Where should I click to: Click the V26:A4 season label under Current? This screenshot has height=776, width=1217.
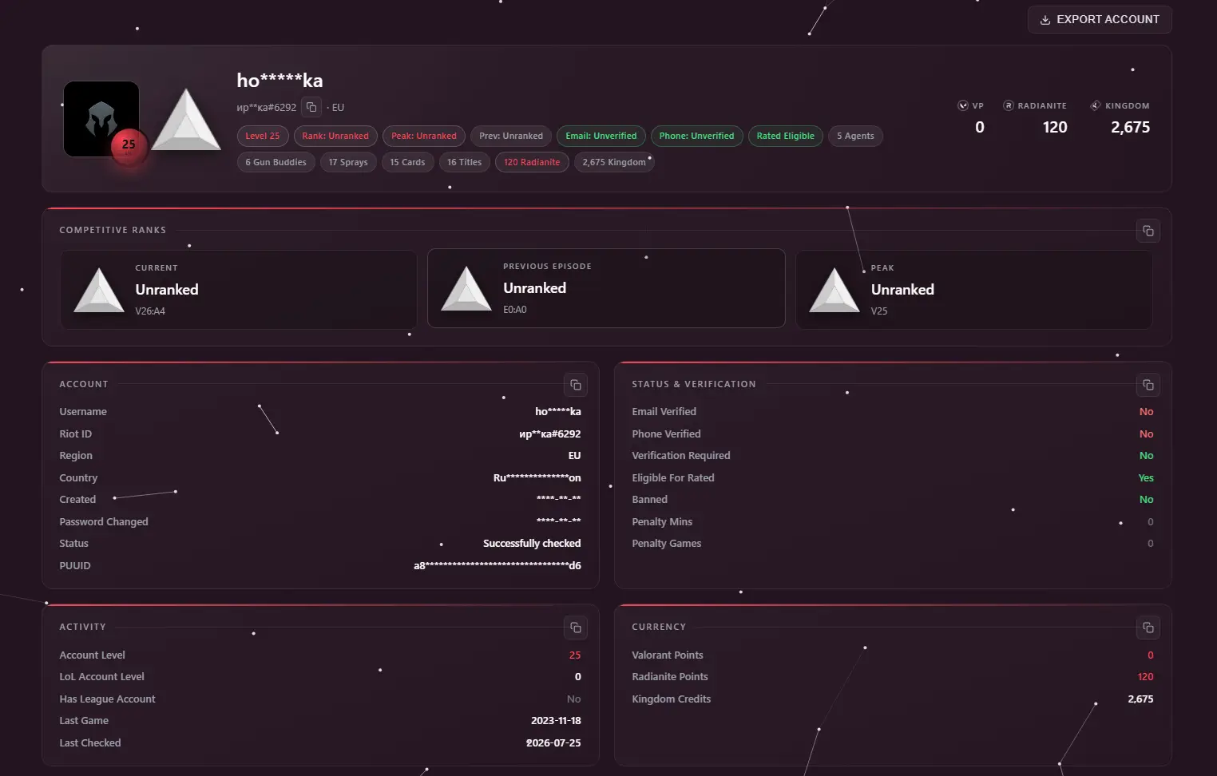(x=150, y=311)
